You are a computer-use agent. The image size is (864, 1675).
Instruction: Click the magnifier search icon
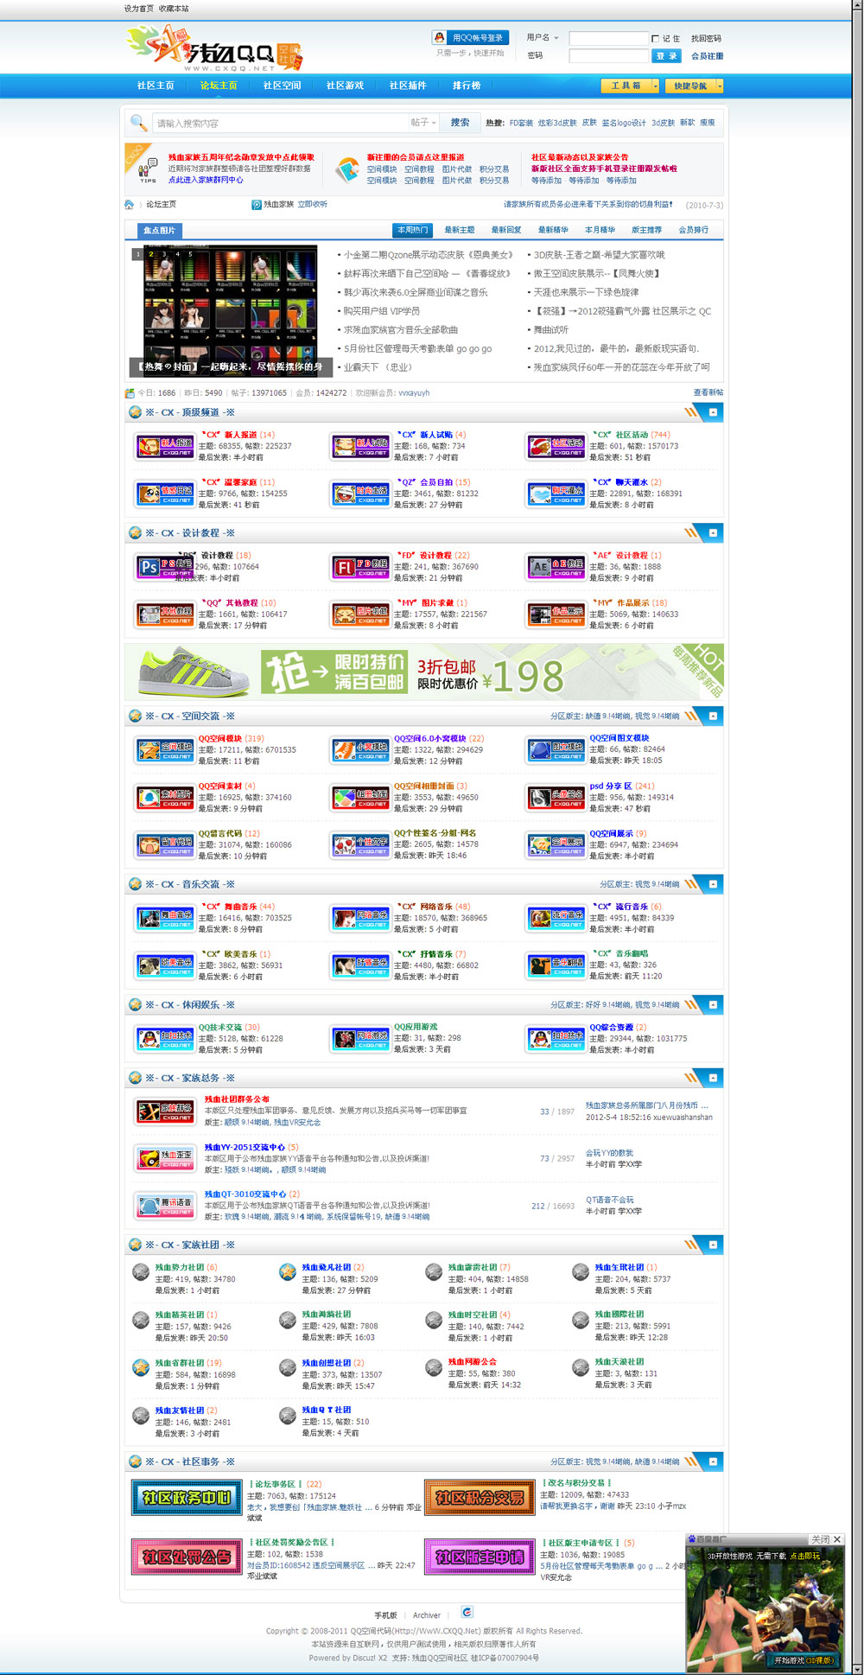138,124
